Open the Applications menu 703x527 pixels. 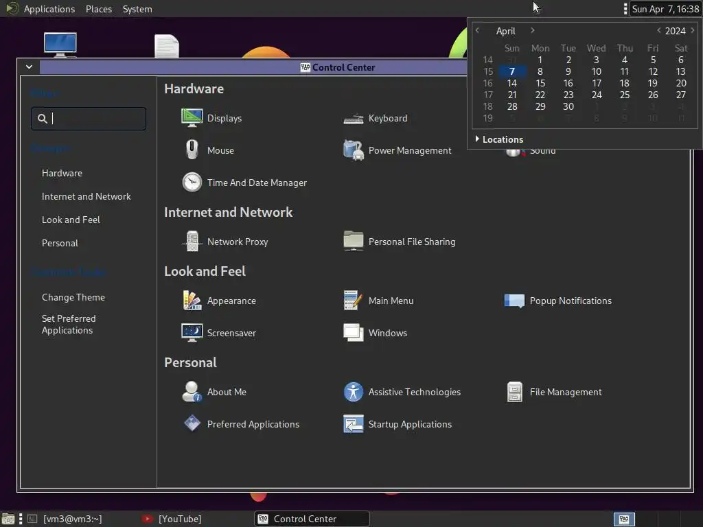(49, 9)
